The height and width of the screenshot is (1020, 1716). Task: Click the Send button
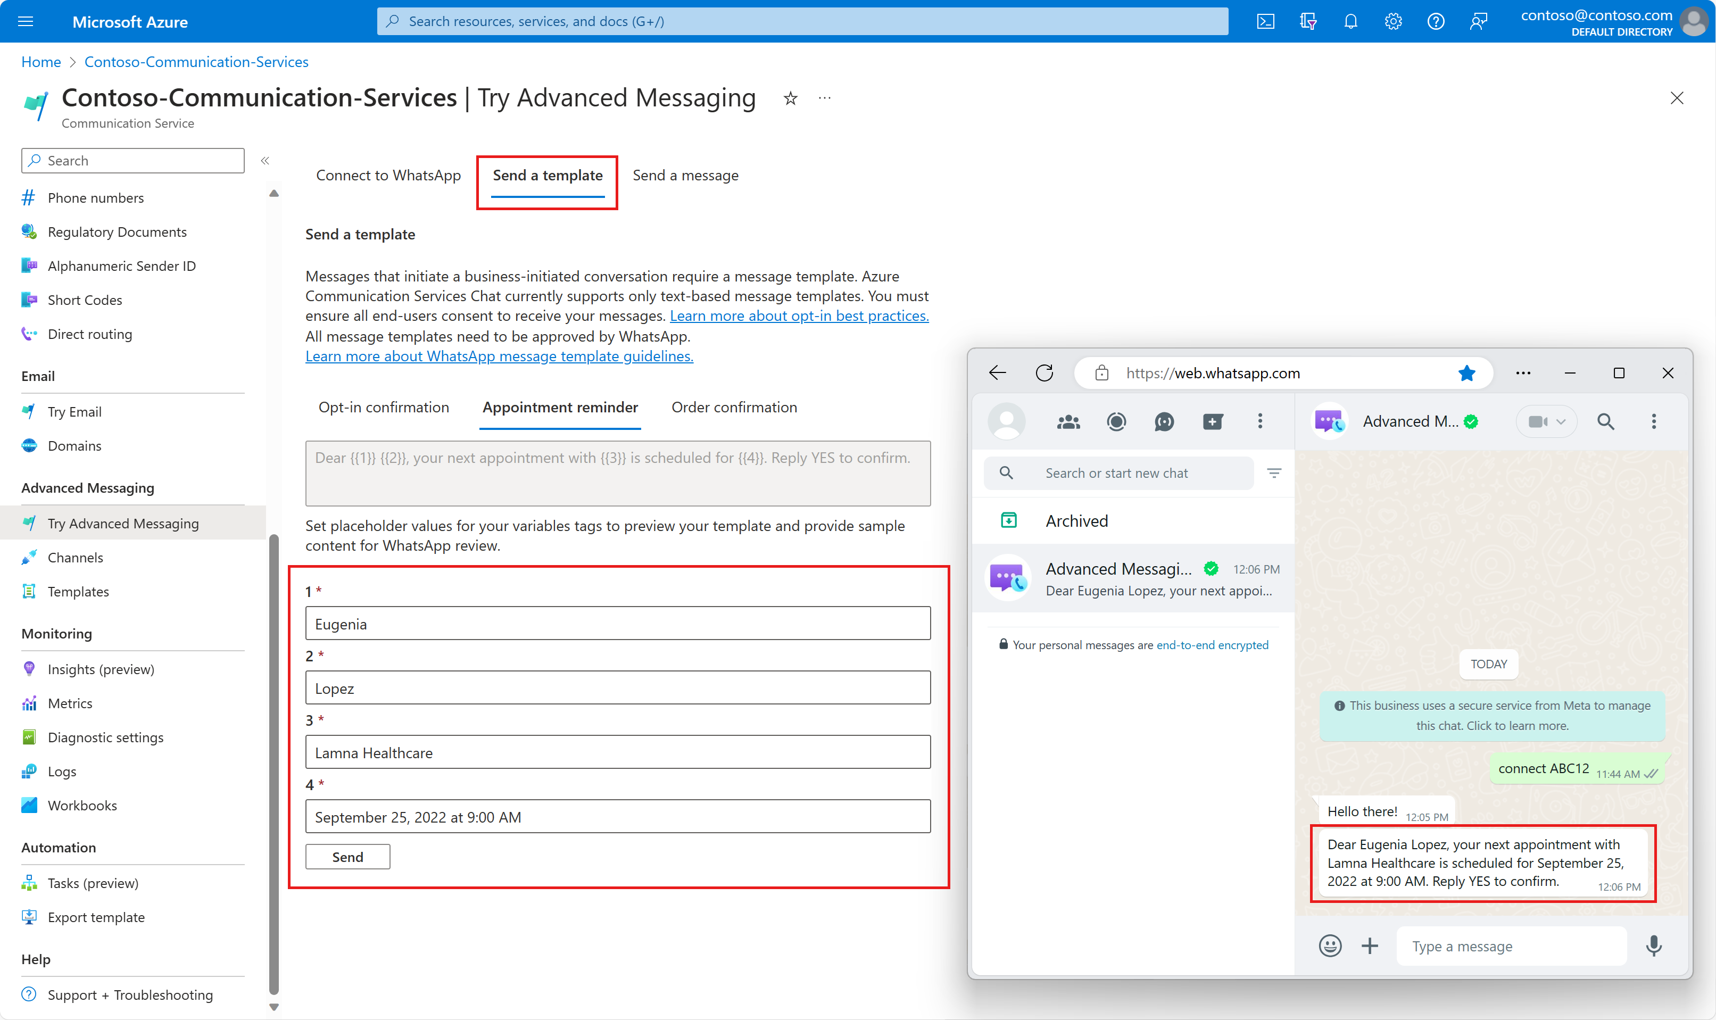pos(348,857)
